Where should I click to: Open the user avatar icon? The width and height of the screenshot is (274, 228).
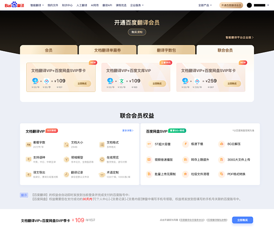click(x=249, y=5)
